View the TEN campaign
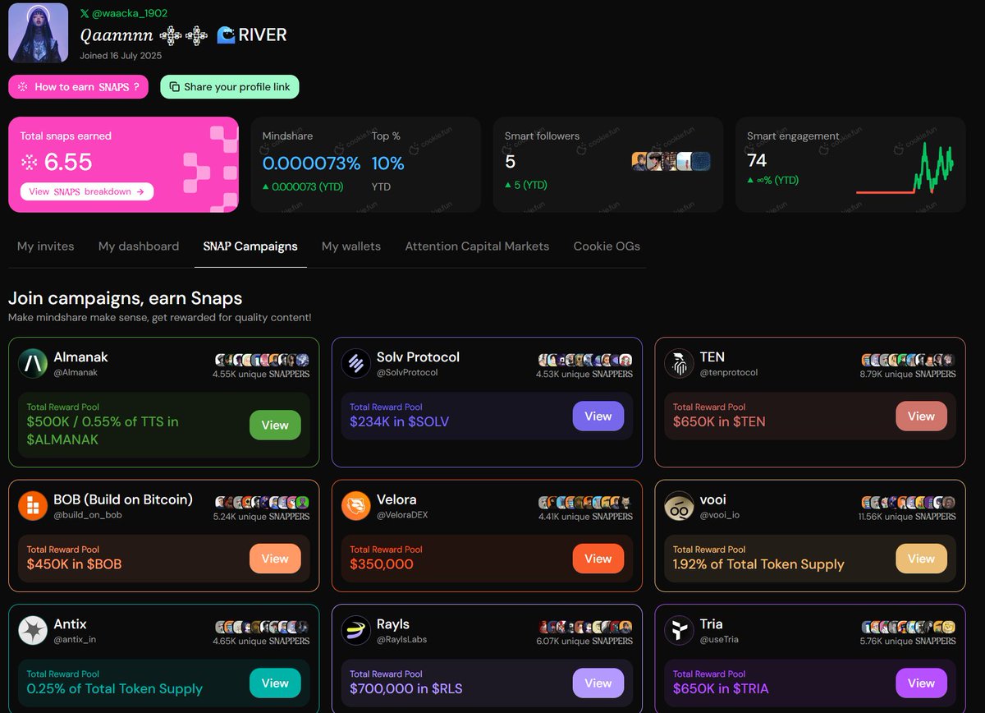Viewport: 985px width, 713px height. point(921,416)
